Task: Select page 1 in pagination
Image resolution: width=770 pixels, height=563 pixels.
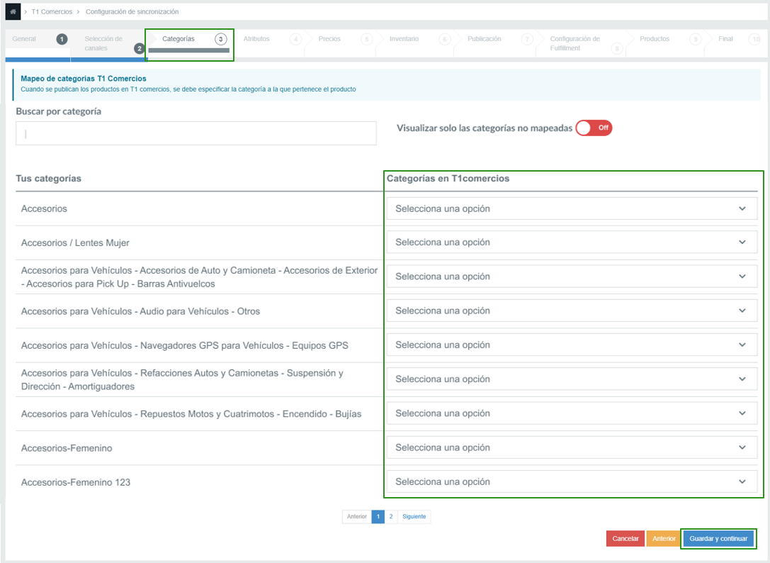Action: (x=378, y=517)
